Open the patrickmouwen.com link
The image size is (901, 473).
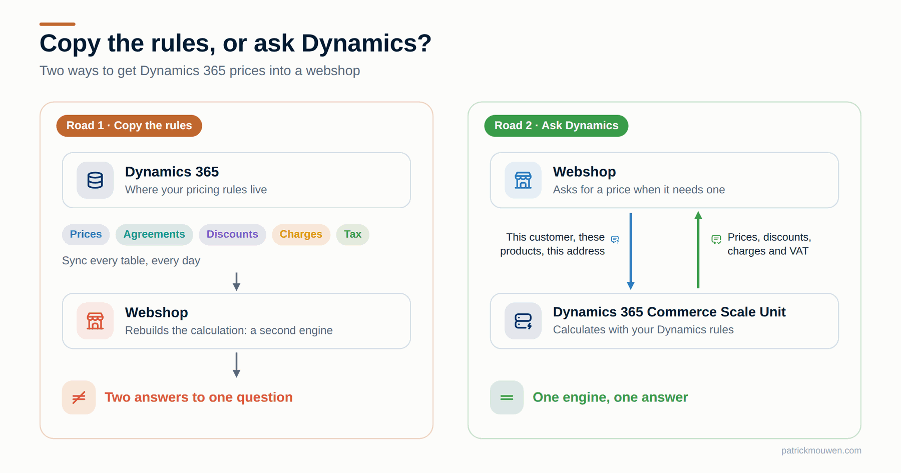[821, 450]
